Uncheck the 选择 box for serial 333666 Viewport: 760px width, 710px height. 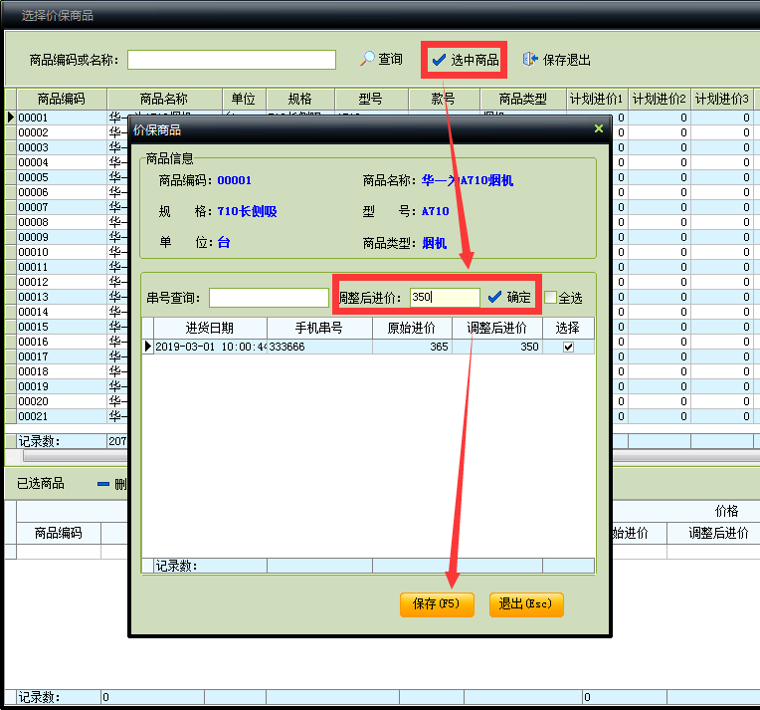[x=568, y=347]
